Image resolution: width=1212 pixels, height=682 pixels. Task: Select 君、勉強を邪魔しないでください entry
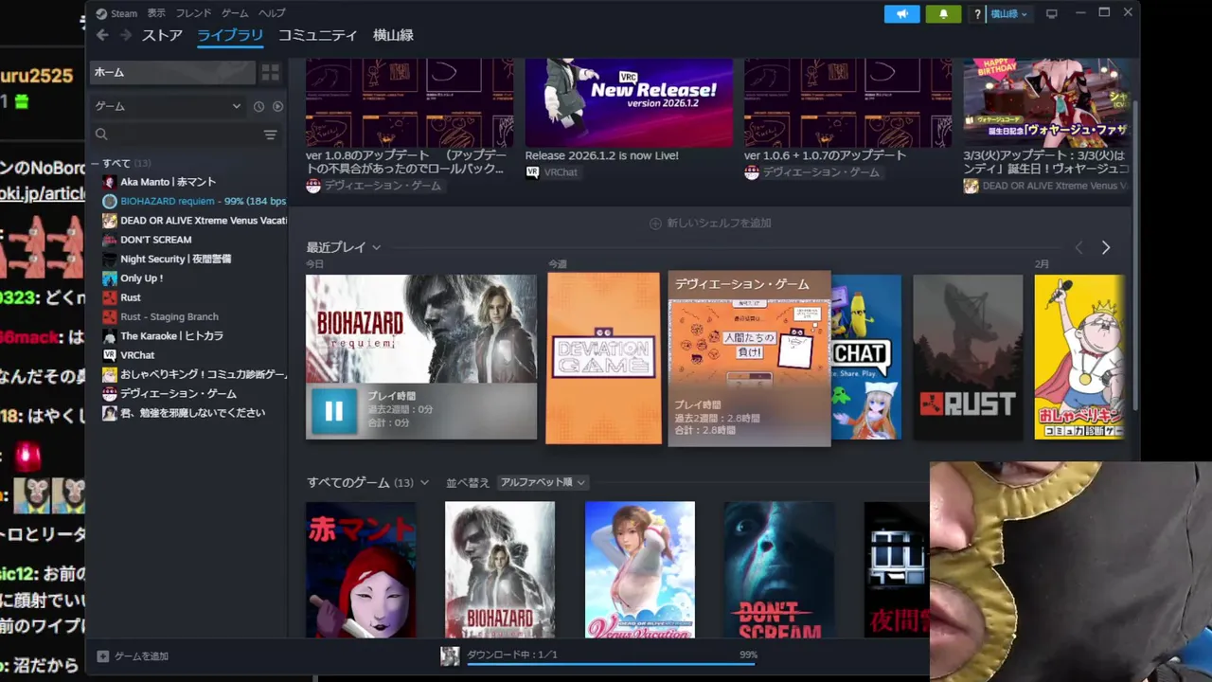(184, 413)
